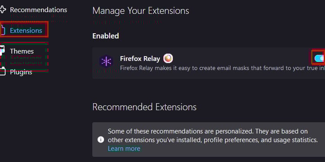
Task: Open the Learn more link
Action: click(x=124, y=148)
